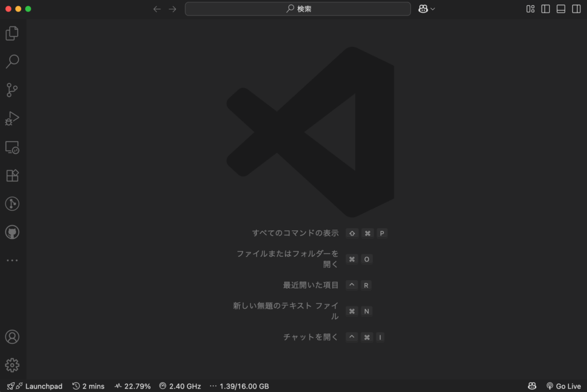Click the 1.39/16.00 GB memory status item
The height and width of the screenshot is (392, 587).
pyautogui.click(x=239, y=386)
